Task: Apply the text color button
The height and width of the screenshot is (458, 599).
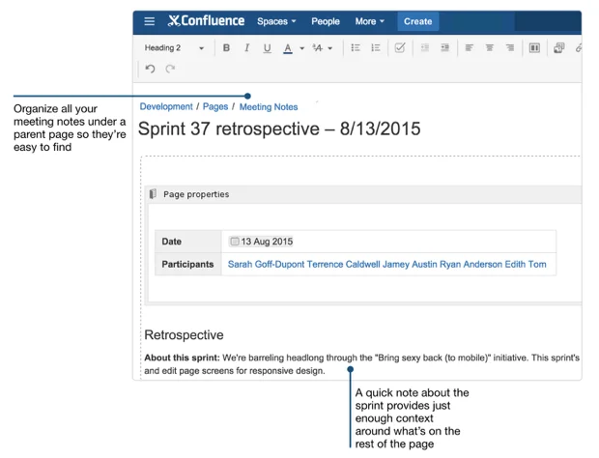Action: 288,48
